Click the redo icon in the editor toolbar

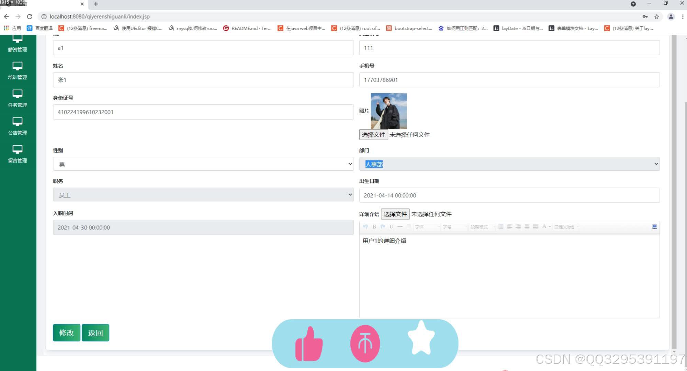pyautogui.click(x=383, y=227)
